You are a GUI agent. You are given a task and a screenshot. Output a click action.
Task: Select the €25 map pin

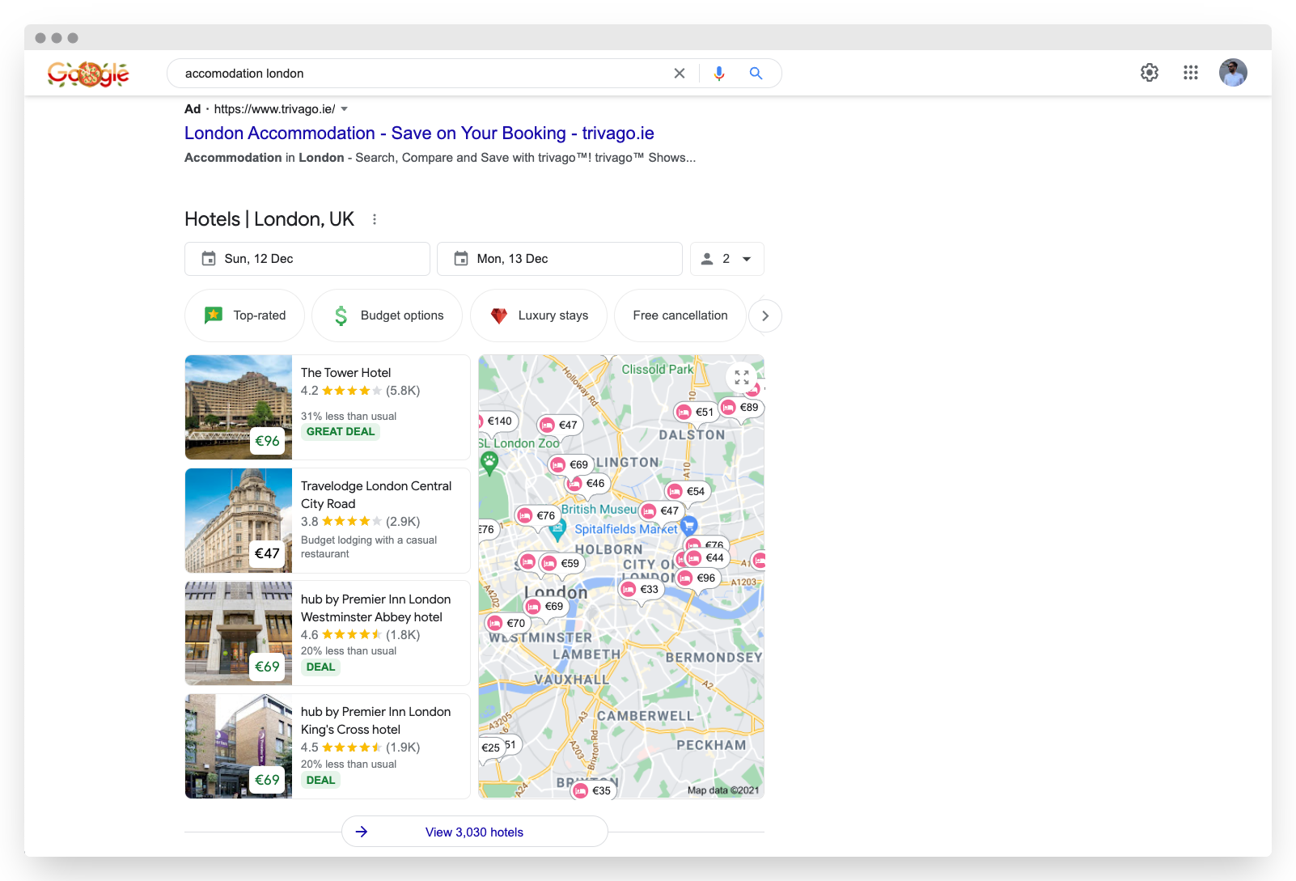(x=491, y=748)
